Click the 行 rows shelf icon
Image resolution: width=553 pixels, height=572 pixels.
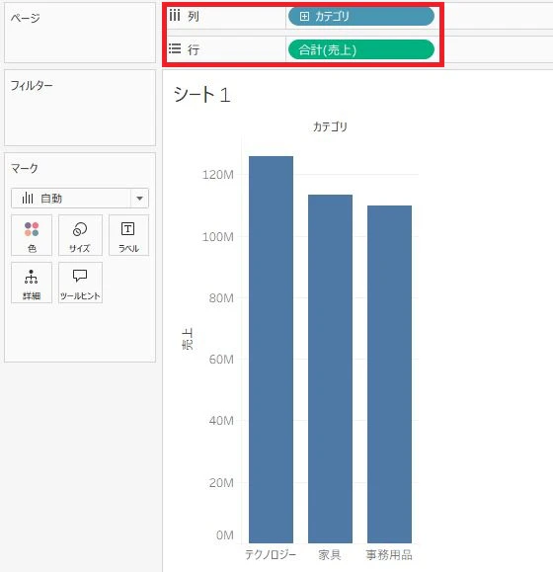[x=175, y=48]
